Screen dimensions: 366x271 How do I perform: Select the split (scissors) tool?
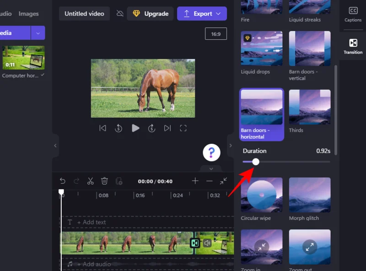coord(90,181)
